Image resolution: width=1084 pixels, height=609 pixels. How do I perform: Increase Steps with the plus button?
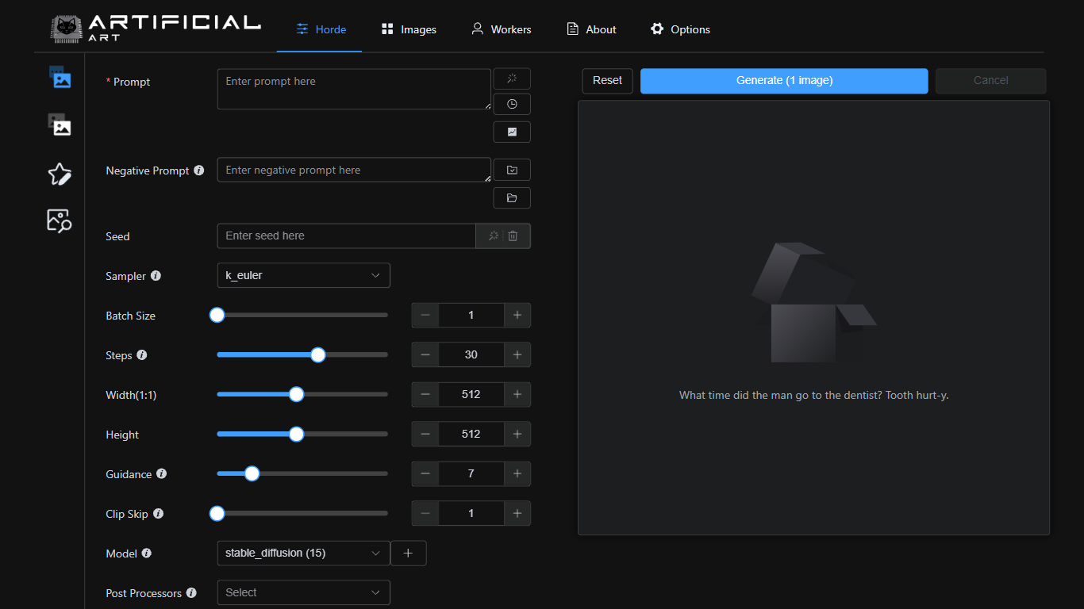(x=517, y=355)
